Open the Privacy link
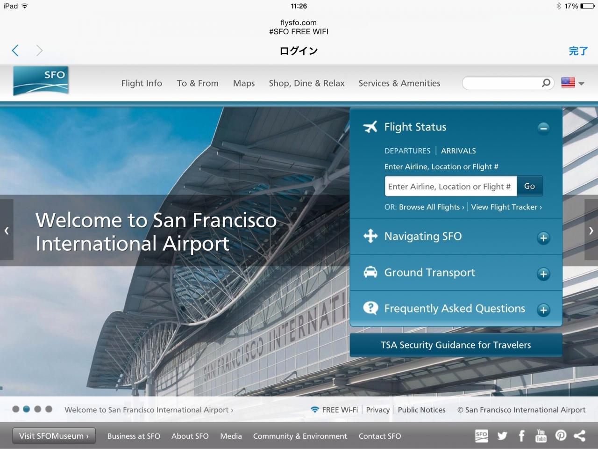Screen dimensions: 598x449 click(x=378, y=410)
